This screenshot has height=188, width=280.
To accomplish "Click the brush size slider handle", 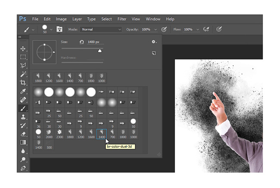I will click(100, 51).
